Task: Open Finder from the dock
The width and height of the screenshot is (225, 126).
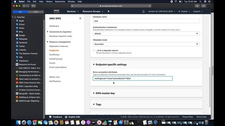Action: coord(18,122)
